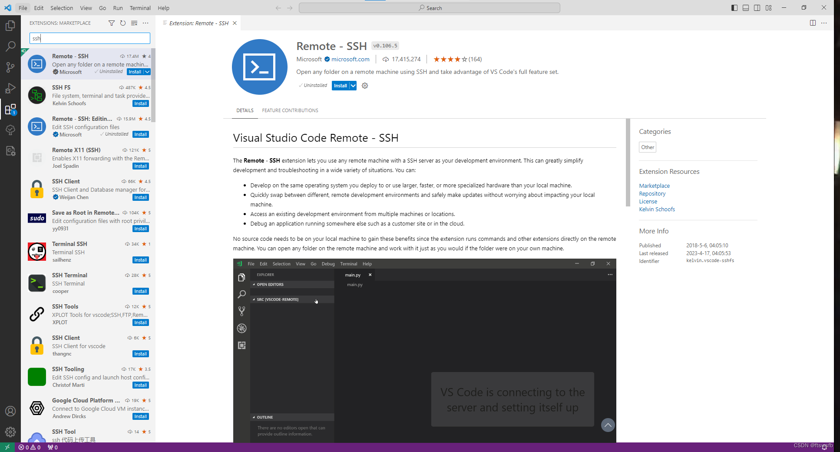Install SSH Tooling extension
840x452 pixels.
click(141, 385)
